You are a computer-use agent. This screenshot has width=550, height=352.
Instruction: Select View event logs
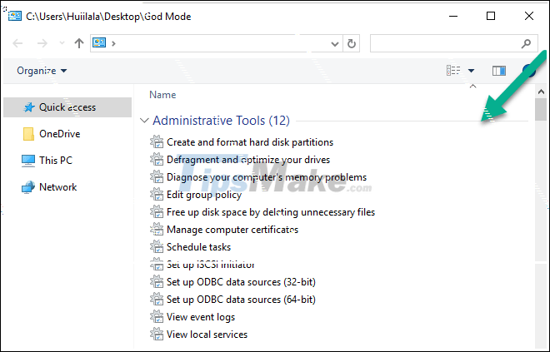201,317
